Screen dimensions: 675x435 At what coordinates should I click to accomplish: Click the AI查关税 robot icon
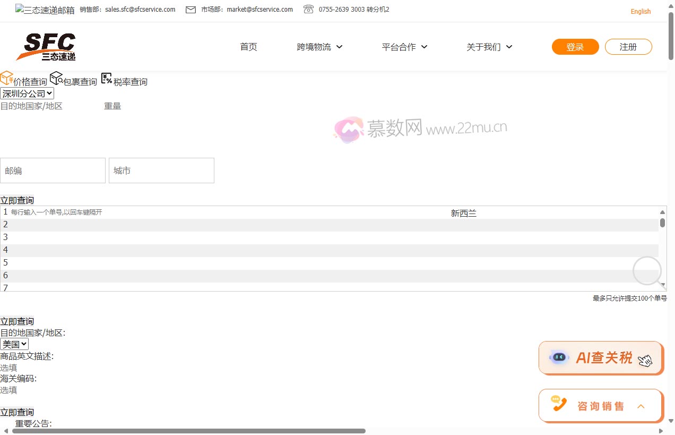point(558,357)
